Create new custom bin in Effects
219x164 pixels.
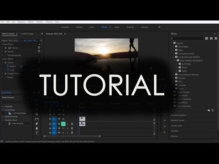tap(209, 110)
